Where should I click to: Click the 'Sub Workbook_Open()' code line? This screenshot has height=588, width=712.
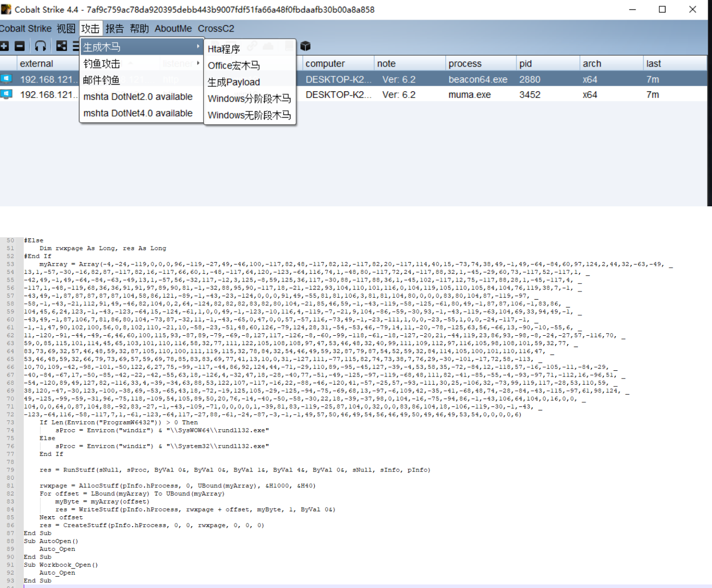click(61, 565)
